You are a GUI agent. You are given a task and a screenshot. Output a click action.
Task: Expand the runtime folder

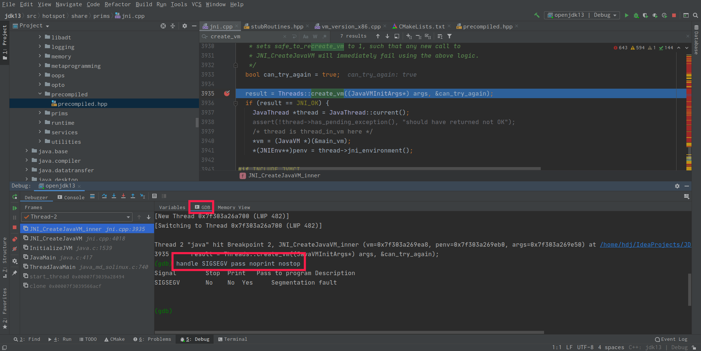click(x=40, y=123)
